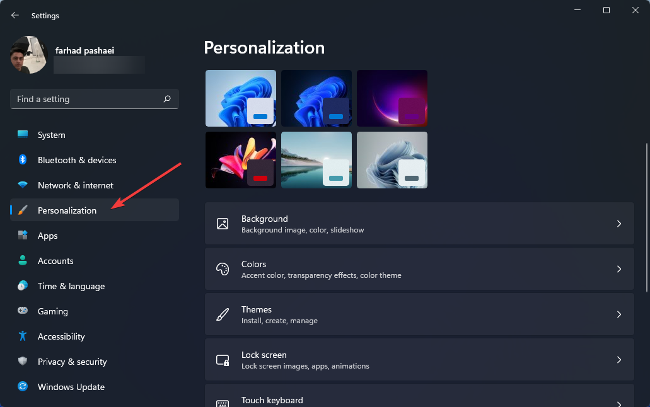
Task: Click the Windows Update icon
Action: coord(22,387)
